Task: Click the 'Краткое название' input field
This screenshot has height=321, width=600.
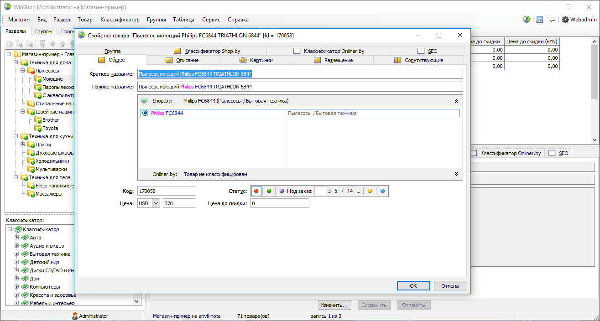Action: pos(300,74)
